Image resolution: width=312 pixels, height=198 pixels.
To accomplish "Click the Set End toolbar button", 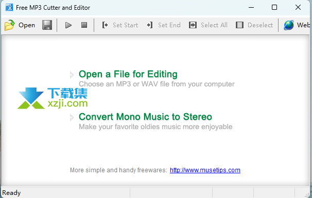I will [164, 25].
